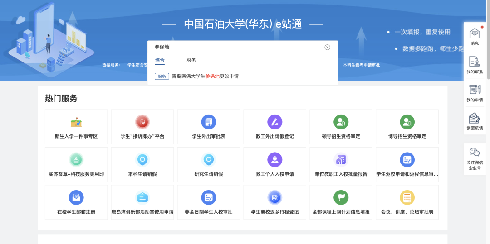Click into the 参保地 search input field
490x244 pixels.
[x=236, y=47]
